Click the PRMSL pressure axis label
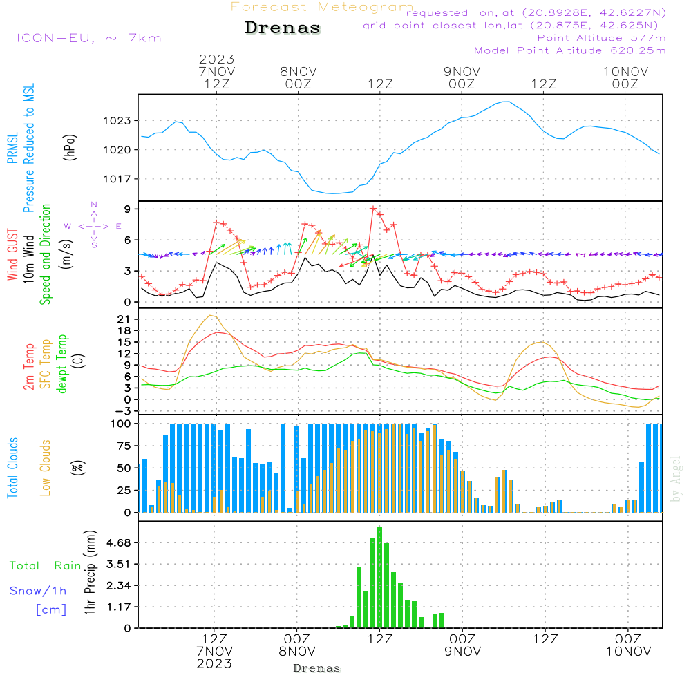The height and width of the screenshot is (691, 691). pyautogui.click(x=12, y=147)
